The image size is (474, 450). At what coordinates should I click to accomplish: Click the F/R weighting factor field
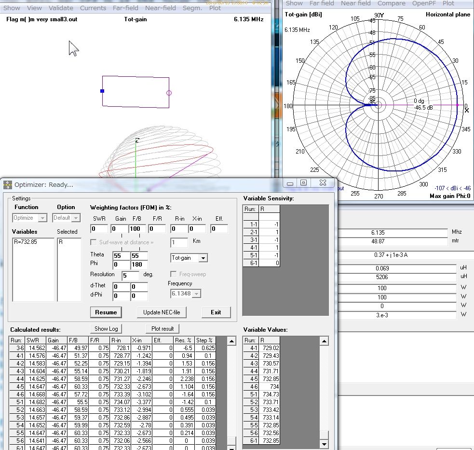coord(157,229)
